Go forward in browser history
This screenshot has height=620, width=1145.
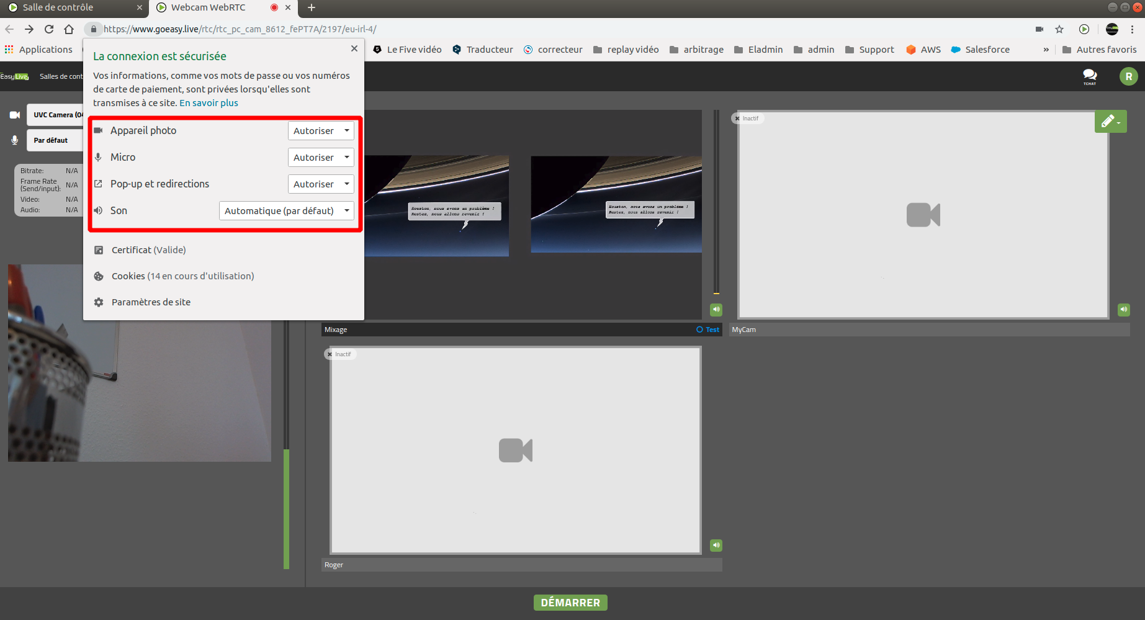coord(29,29)
